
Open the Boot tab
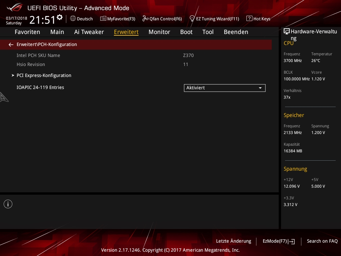(186, 32)
